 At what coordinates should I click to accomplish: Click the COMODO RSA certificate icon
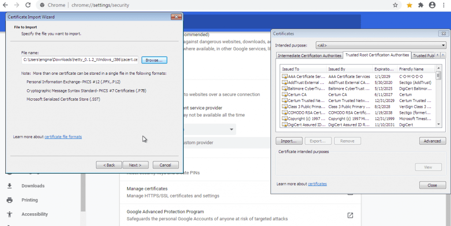(285, 113)
